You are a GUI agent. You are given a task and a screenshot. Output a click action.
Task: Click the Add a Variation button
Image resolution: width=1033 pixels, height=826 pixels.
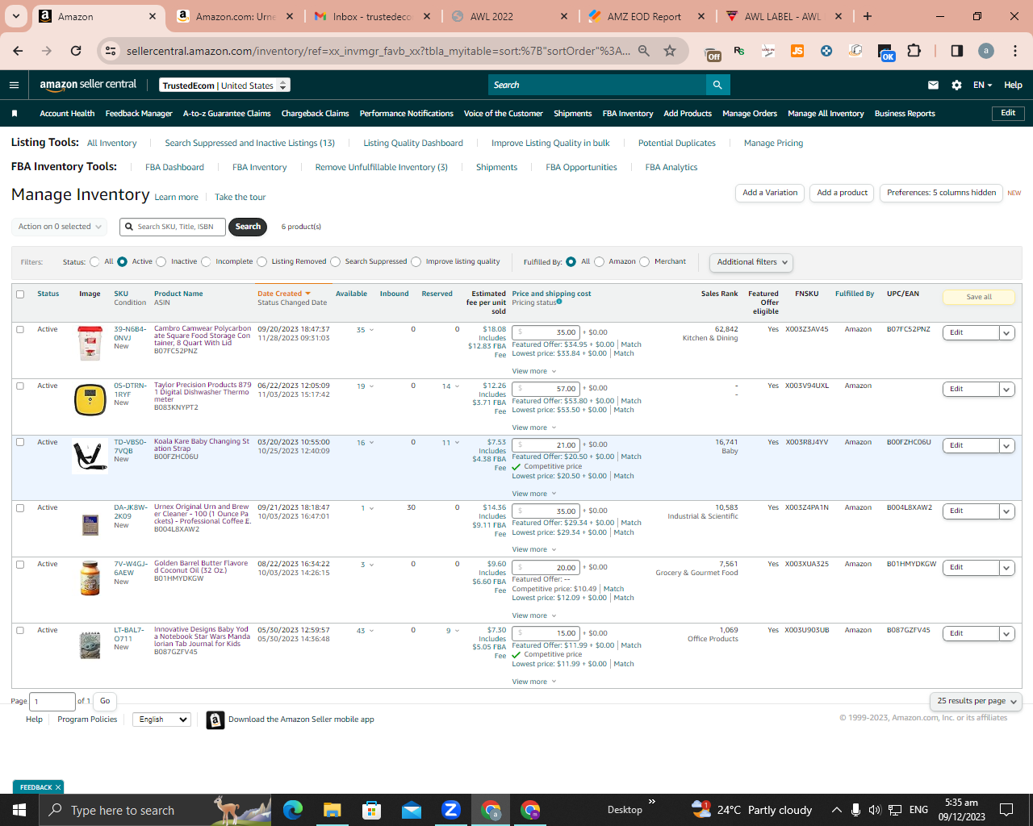point(770,193)
